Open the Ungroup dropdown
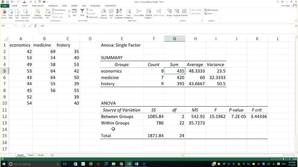 [176, 13]
